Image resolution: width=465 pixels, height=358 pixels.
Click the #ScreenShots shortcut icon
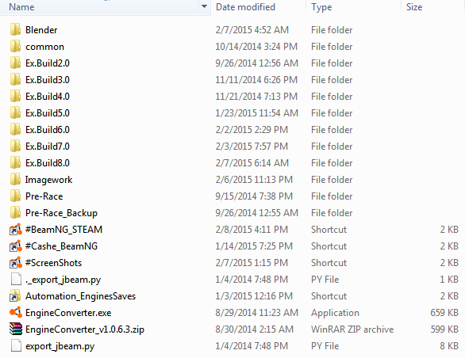coord(15,262)
